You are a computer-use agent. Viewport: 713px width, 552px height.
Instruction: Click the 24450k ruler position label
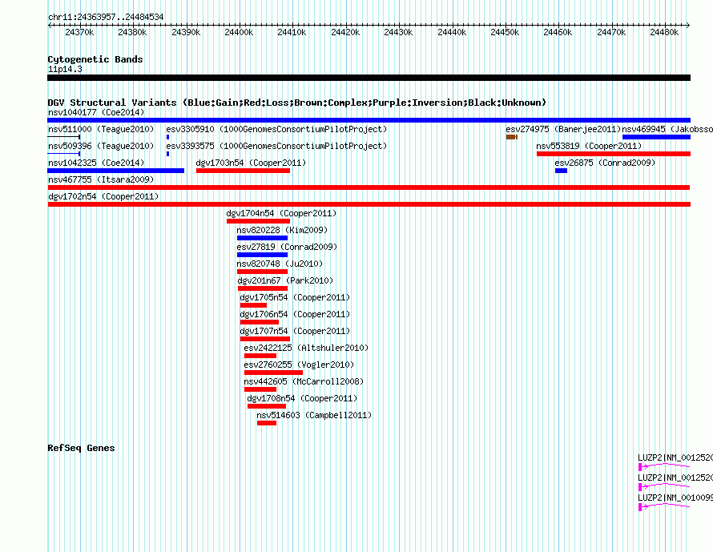(x=505, y=32)
